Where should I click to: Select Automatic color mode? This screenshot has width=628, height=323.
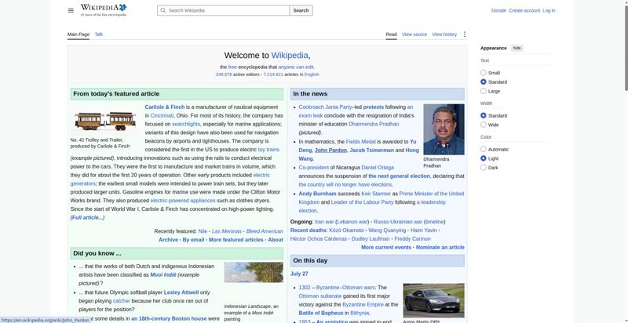484,149
